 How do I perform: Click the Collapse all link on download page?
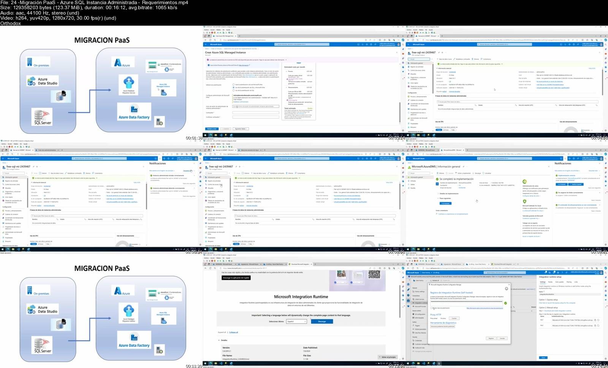pos(233,332)
